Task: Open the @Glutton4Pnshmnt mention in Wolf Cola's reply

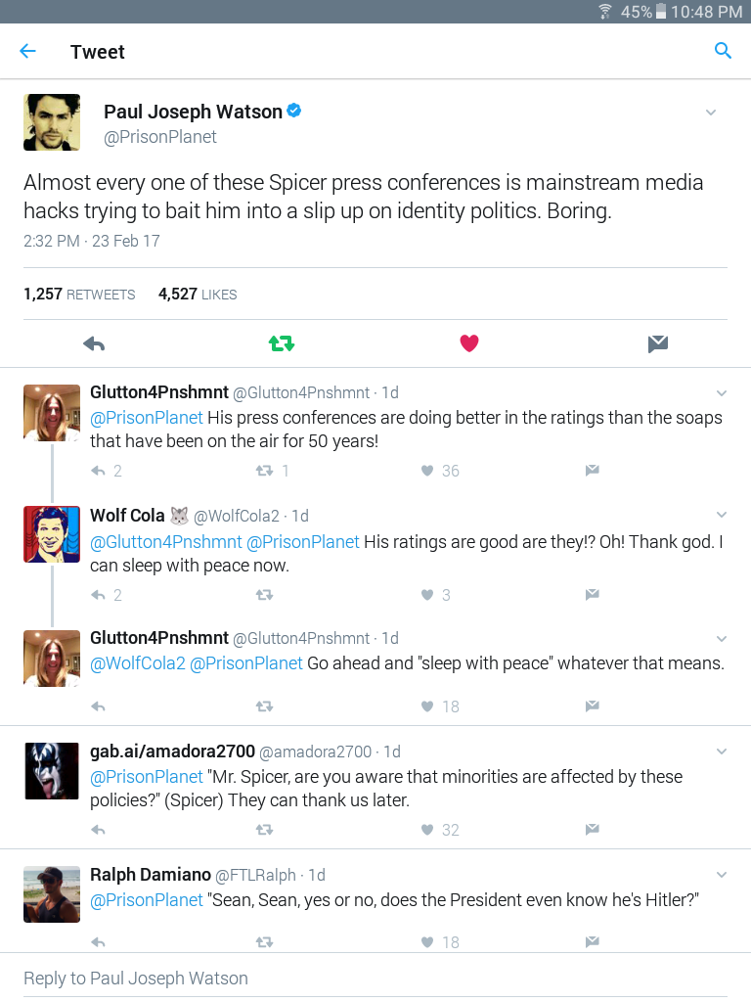Action: (x=166, y=542)
